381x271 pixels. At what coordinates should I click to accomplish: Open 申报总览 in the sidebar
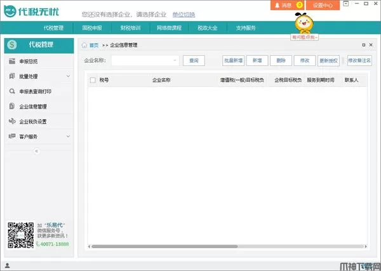point(39,61)
